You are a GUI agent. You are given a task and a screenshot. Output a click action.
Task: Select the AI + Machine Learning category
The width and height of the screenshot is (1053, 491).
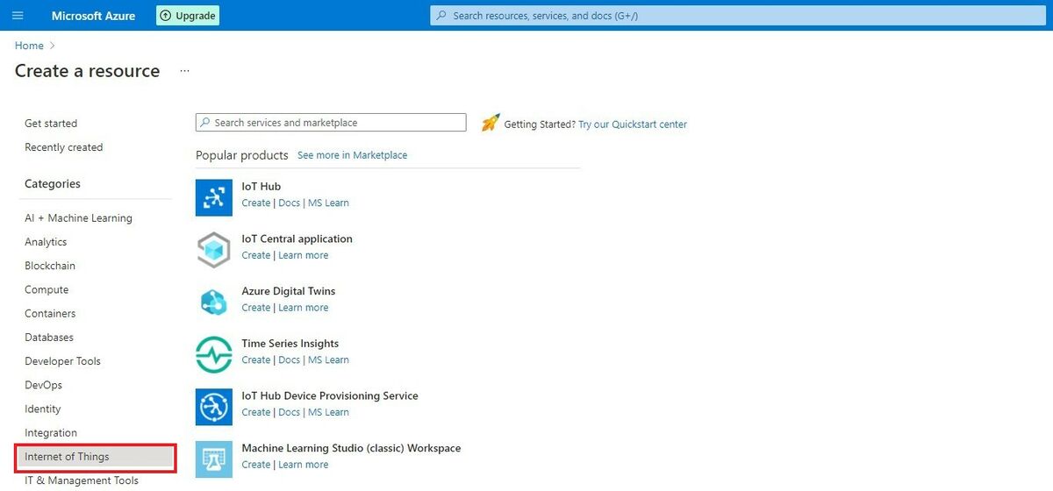[78, 218]
